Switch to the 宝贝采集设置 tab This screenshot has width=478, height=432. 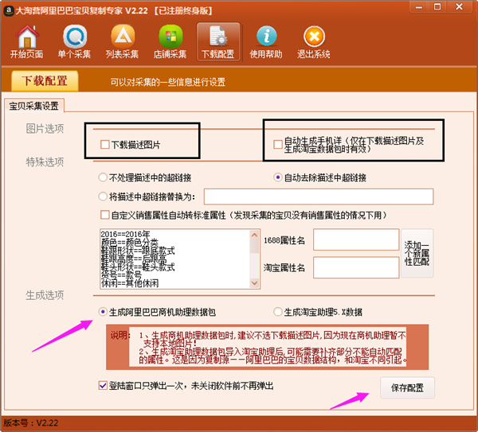pos(33,106)
